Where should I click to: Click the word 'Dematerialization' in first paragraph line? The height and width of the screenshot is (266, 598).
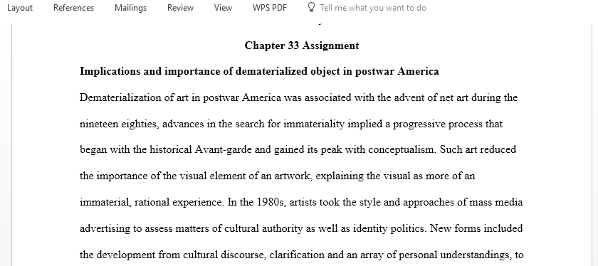coord(121,97)
